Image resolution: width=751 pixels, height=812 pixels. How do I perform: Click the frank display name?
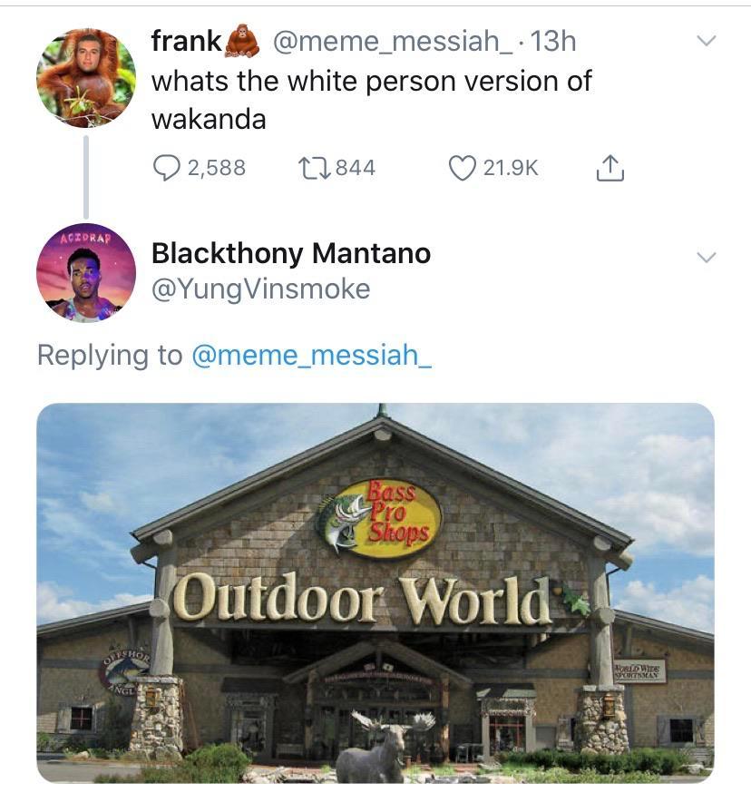[186, 41]
